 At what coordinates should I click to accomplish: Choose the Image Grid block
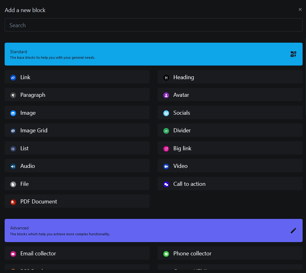(x=77, y=130)
